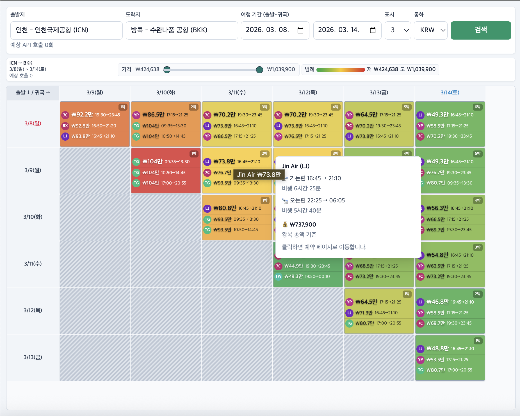Open the KRW currency dropdown
The image size is (520, 416).
click(430, 30)
